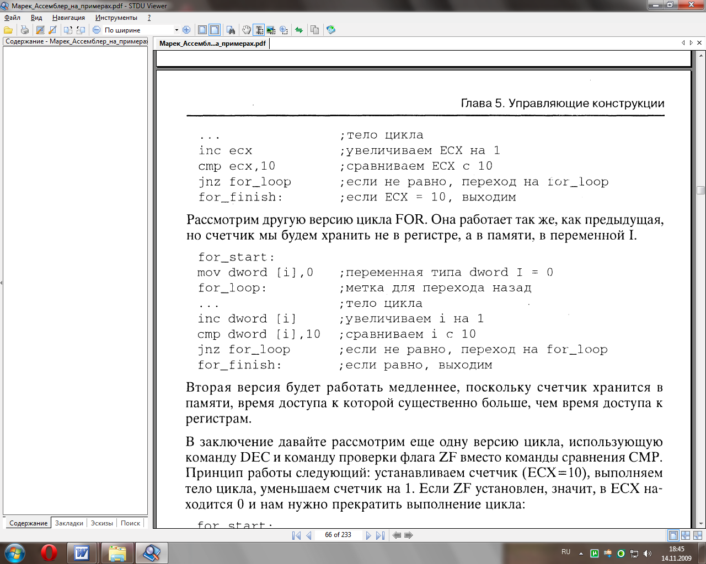
Task: Go to the next page button
Action: 368,535
